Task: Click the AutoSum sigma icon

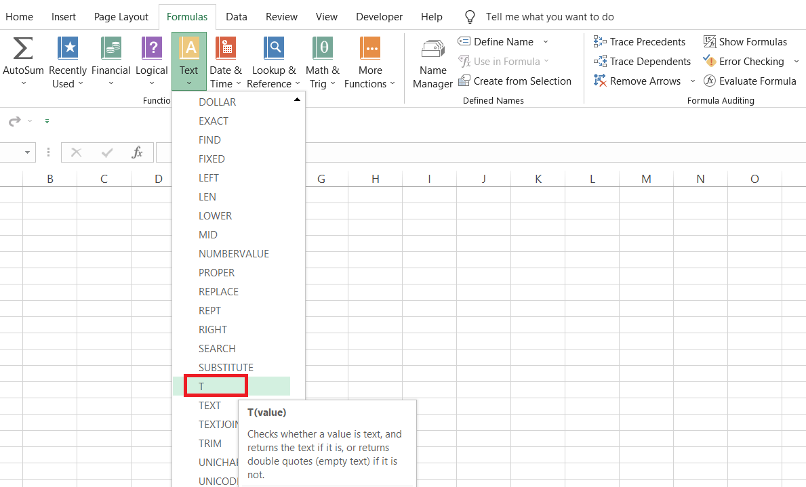Action: [x=23, y=49]
